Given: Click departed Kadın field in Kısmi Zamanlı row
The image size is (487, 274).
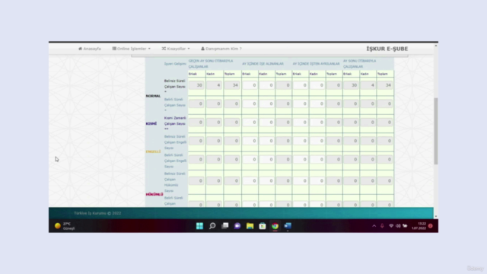Looking at the screenshot, I should pyautogui.click(x=317, y=123).
